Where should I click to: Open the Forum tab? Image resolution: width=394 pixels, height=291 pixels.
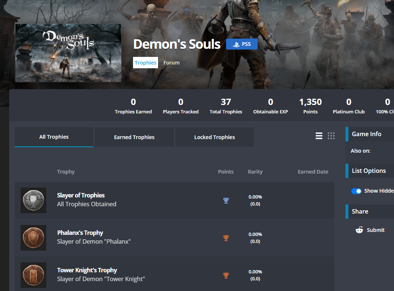pyautogui.click(x=171, y=63)
